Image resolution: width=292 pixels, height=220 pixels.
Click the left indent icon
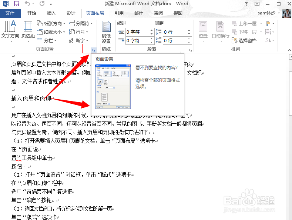click(x=121, y=32)
